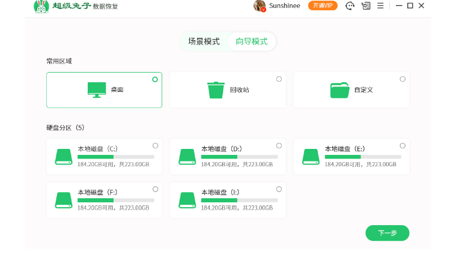This screenshot has height=257, width=474.
Task: Switch to 场景模式 tab
Action: tap(204, 41)
